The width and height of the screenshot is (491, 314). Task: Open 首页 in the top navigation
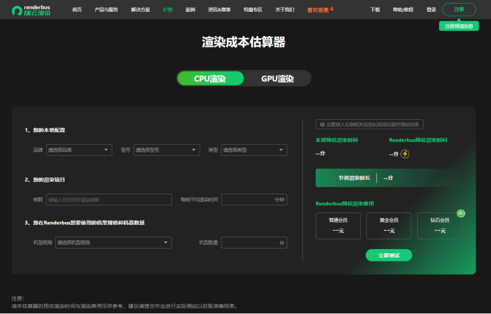77,9
